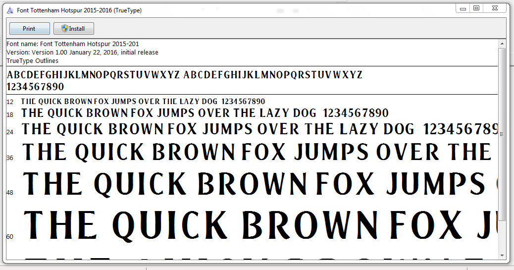The image size is (514, 270).
Task: Click the scrollbar up arrow
Action: pos(502,44)
